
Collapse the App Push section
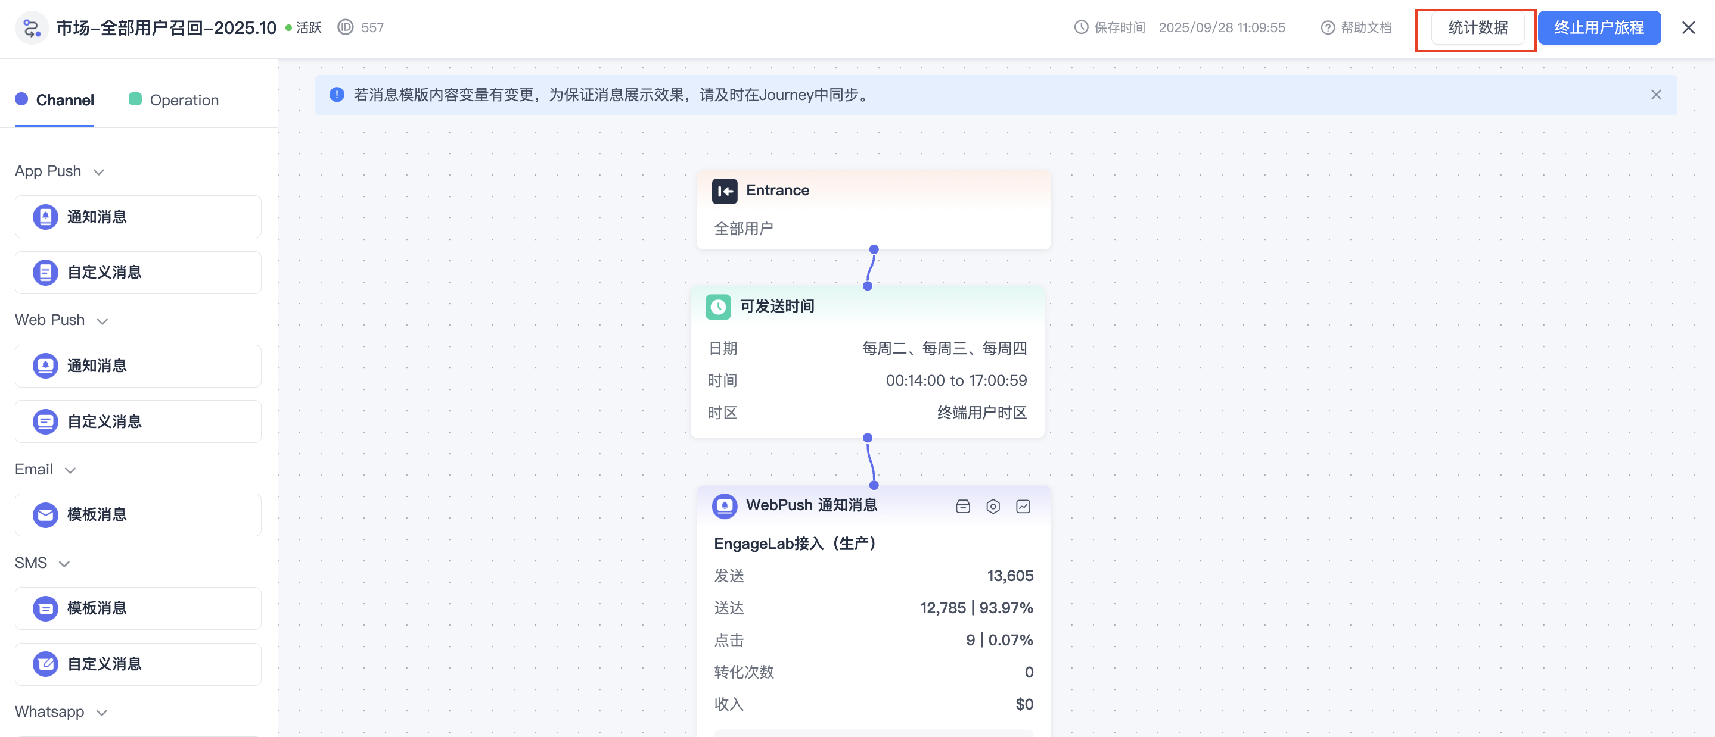pos(98,171)
